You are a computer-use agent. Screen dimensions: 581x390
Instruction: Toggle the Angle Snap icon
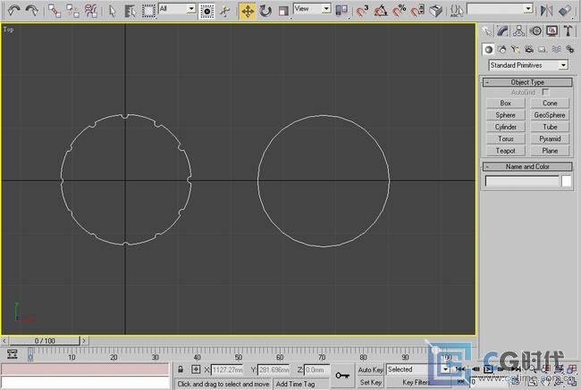381,11
